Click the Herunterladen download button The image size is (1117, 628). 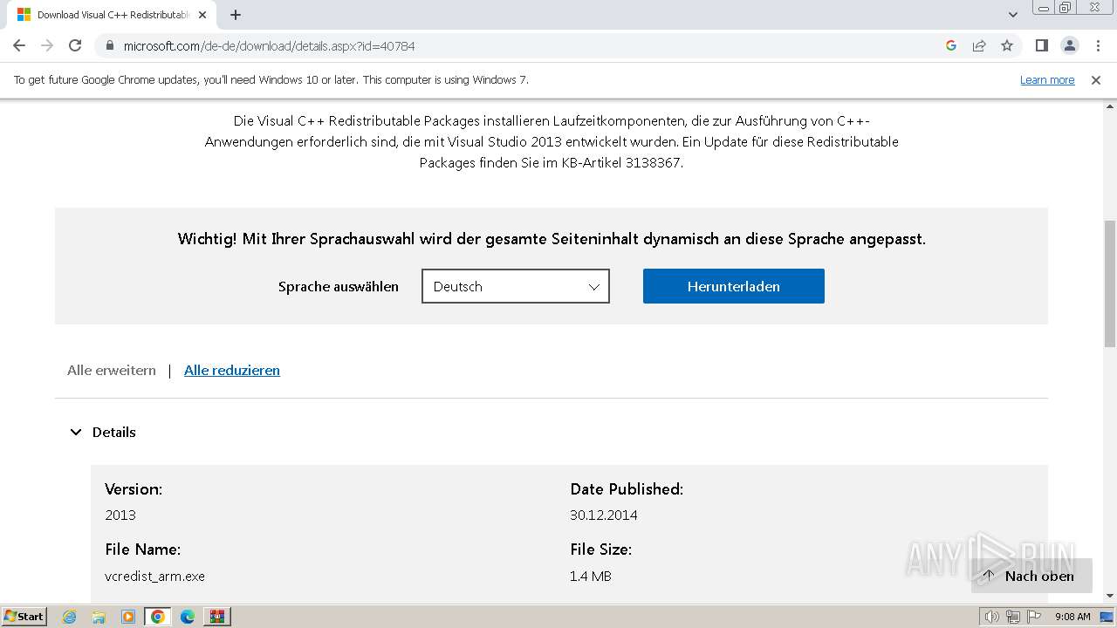coord(734,286)
